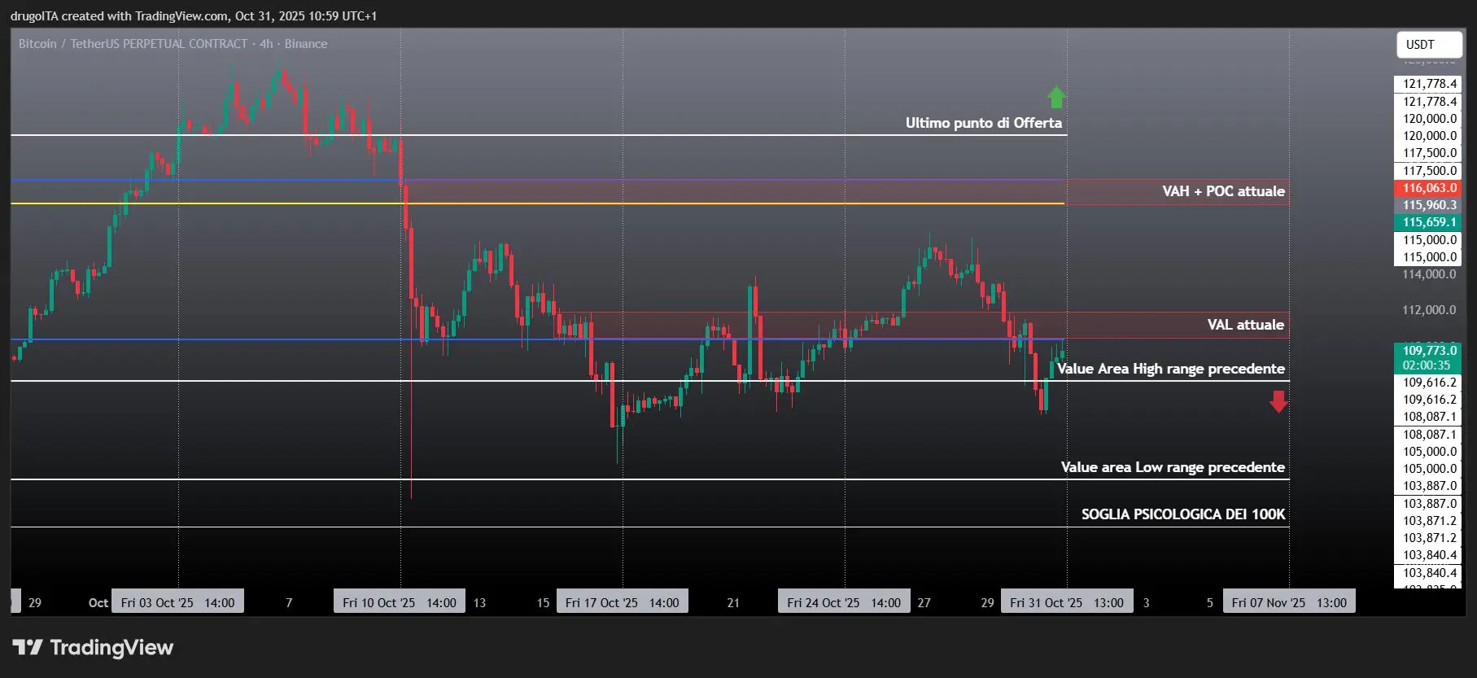
Task: Select the 'VAH + POC attuale' label
Action: (x=1223, y=191)
